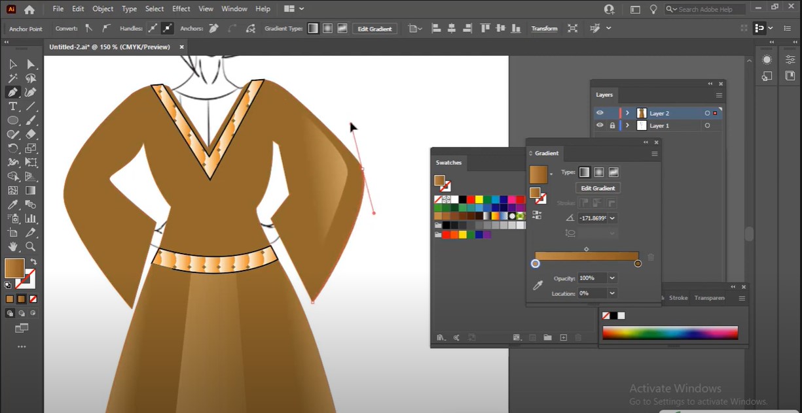This screenshot has height=413, width=802.
Task: Click the Transform button in control bar
Action: (544, 29)
